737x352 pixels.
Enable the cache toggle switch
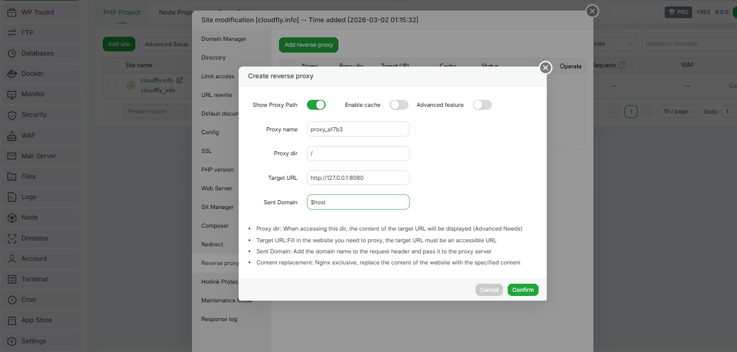click(399, 105)
